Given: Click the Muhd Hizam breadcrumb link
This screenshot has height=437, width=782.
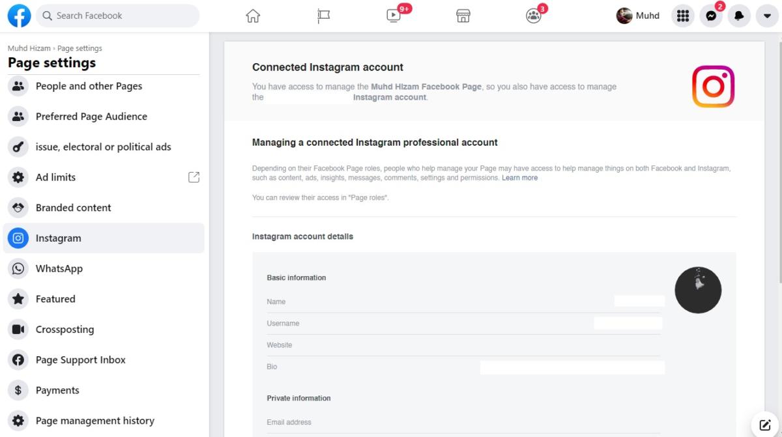Looking at the screenshot, I should (29, 48).
